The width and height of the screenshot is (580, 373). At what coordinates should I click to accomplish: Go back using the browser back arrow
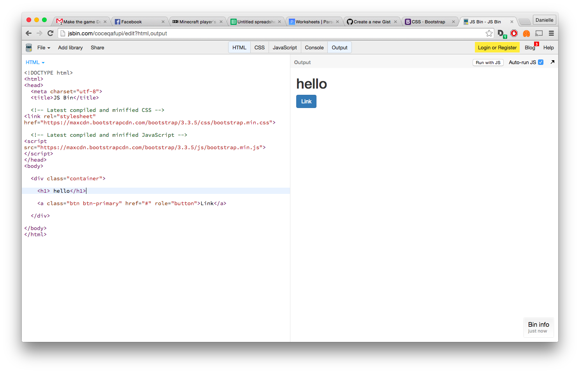point(28,33)
